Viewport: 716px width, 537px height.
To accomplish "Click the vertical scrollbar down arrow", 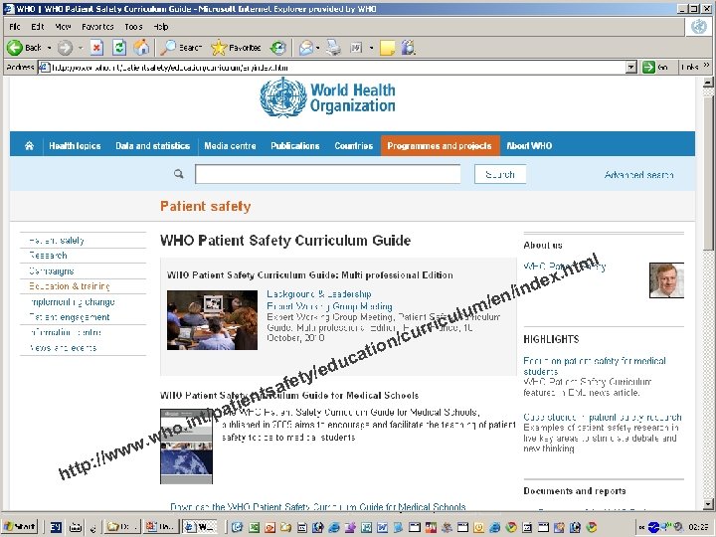I will [x=708, y=504].
